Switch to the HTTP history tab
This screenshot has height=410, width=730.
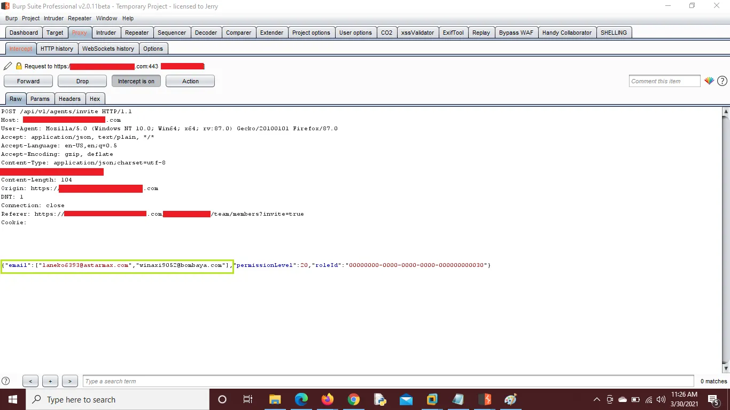57,49
